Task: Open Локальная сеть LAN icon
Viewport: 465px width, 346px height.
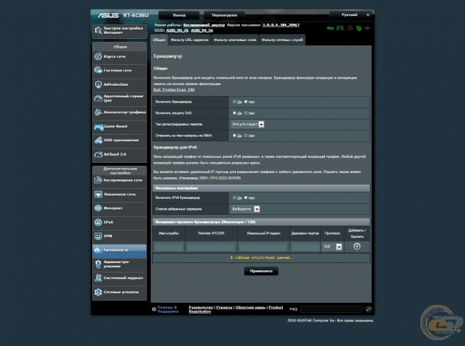Action: tap(98, 194)
